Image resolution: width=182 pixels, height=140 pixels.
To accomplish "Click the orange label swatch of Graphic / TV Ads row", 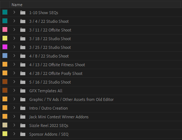I will (5, 99).
